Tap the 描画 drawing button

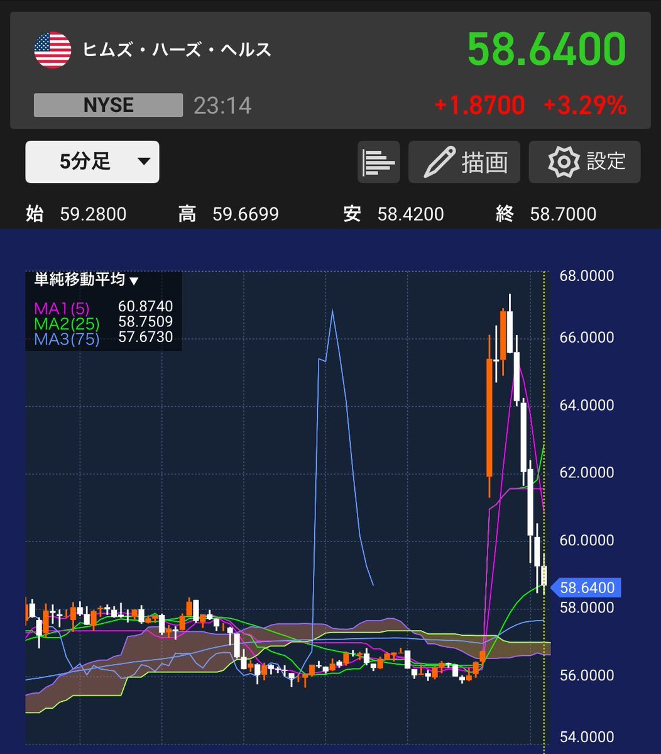464,162
